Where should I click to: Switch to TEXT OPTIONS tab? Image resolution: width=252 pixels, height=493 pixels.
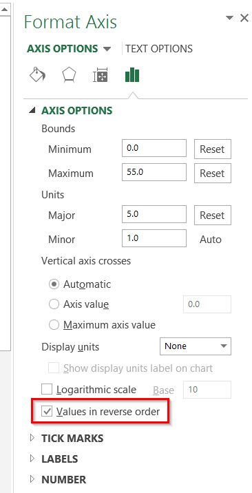159,49
